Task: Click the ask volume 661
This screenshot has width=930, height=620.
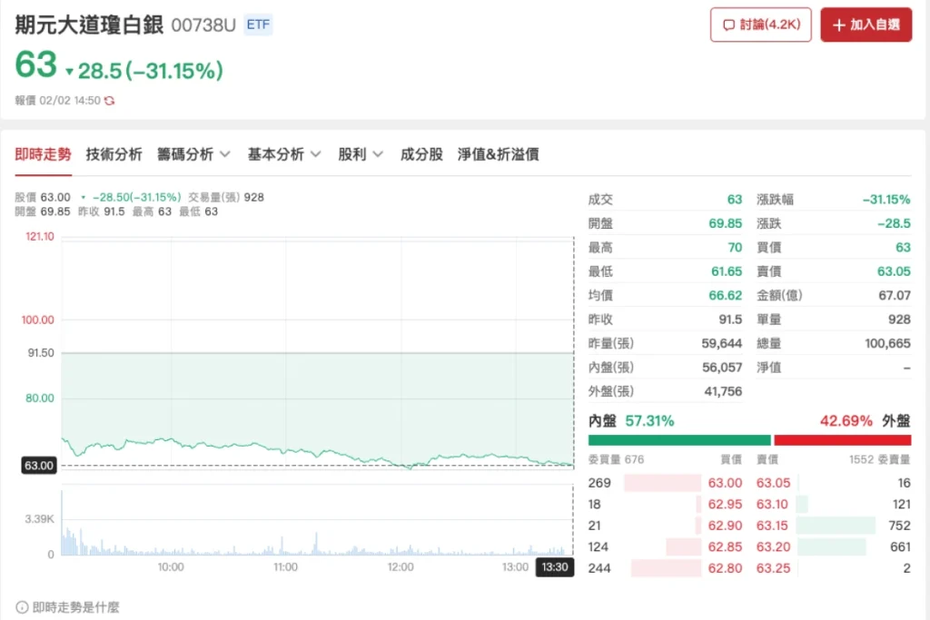Action: [900, 547]
